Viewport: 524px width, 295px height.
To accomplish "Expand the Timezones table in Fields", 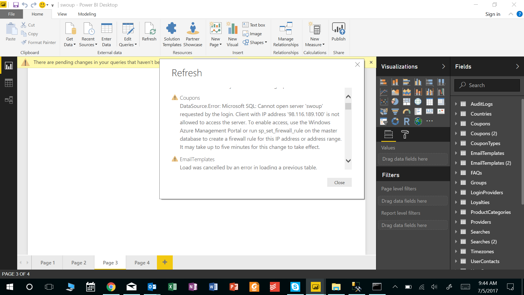I will point(456,251).
